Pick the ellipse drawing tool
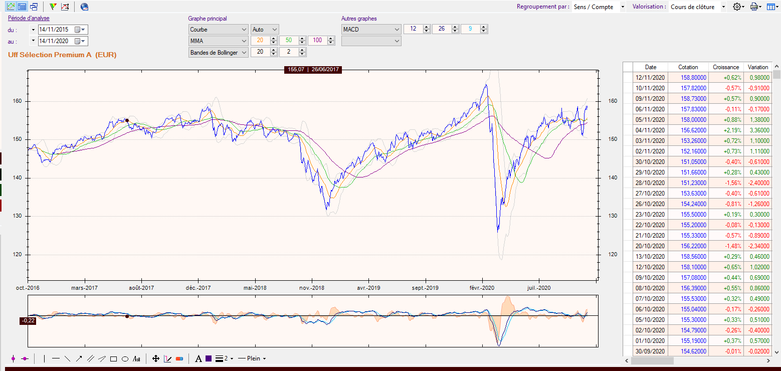This screenshot has width=781, height=371. 125,358
